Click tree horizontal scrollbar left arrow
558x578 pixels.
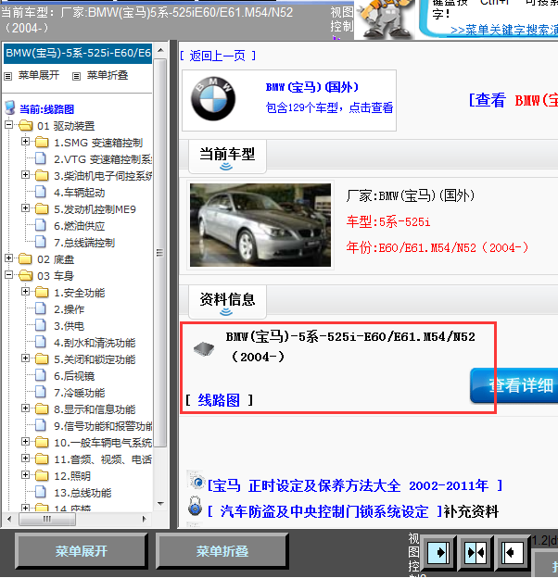pos(9,519)
